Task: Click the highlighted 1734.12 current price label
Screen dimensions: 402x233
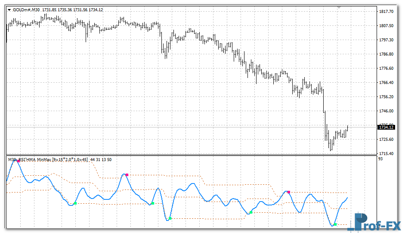Action: 385,127
